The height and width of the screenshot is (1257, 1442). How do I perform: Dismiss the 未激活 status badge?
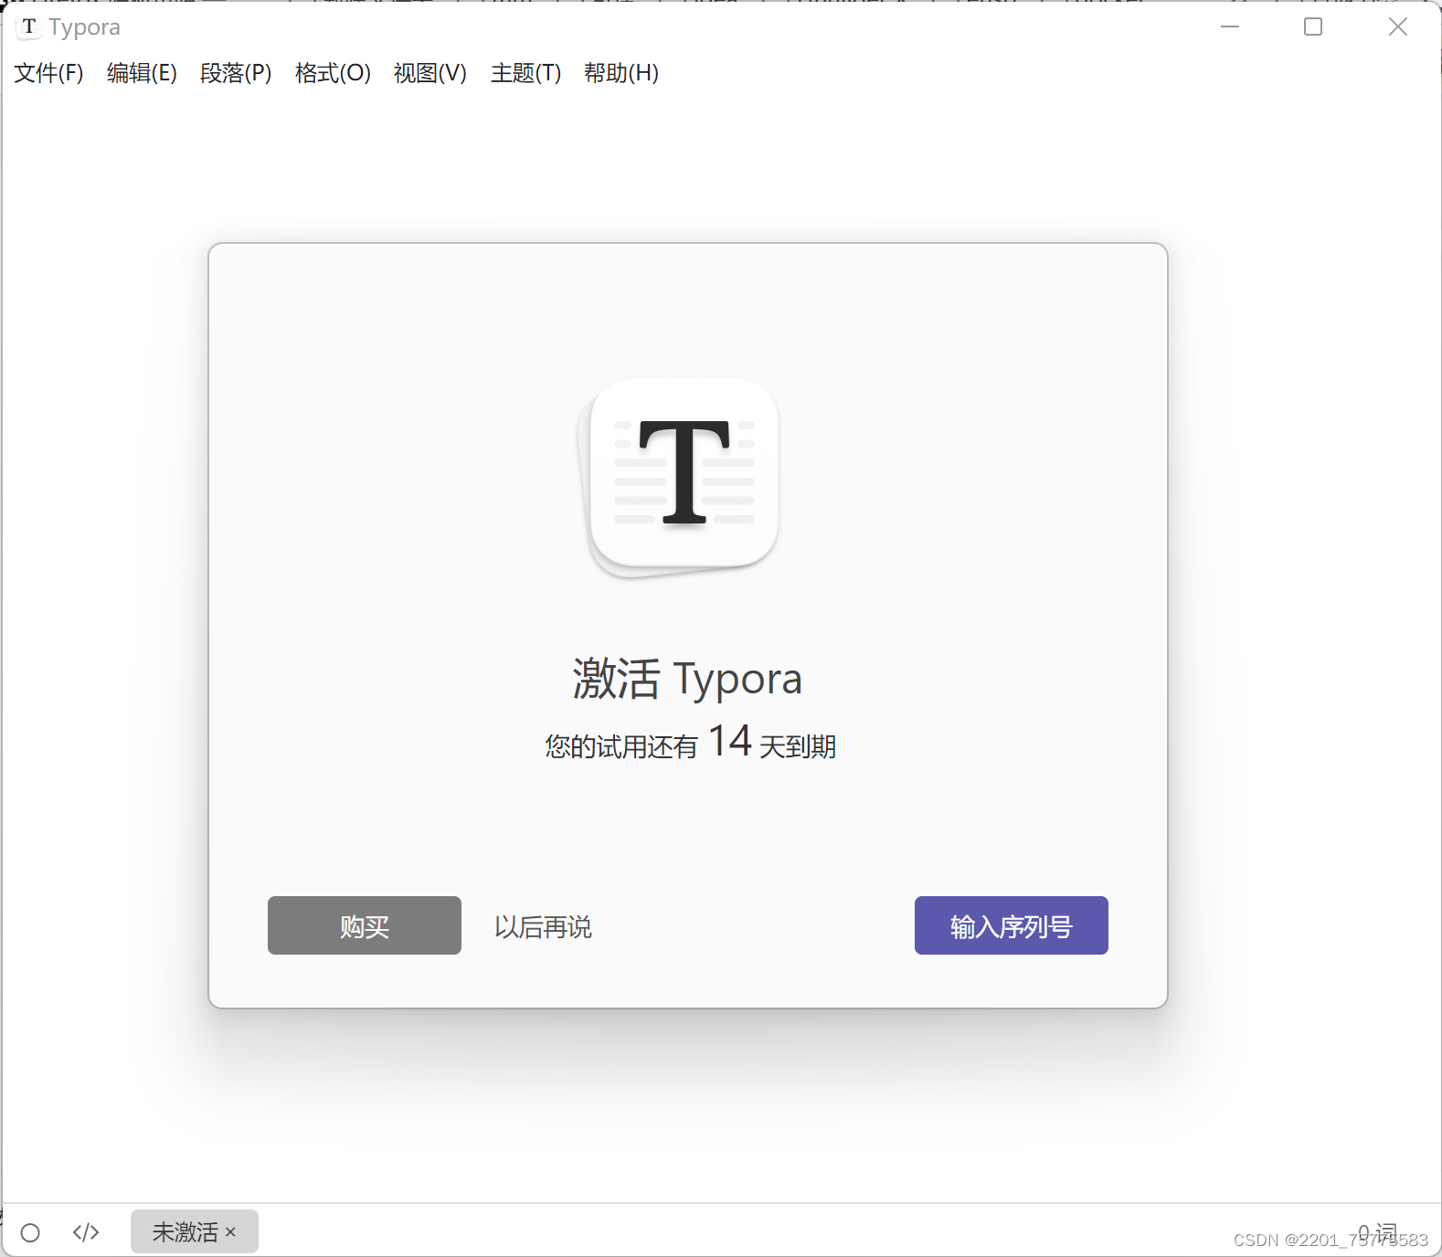click(x=230, y=1232)
